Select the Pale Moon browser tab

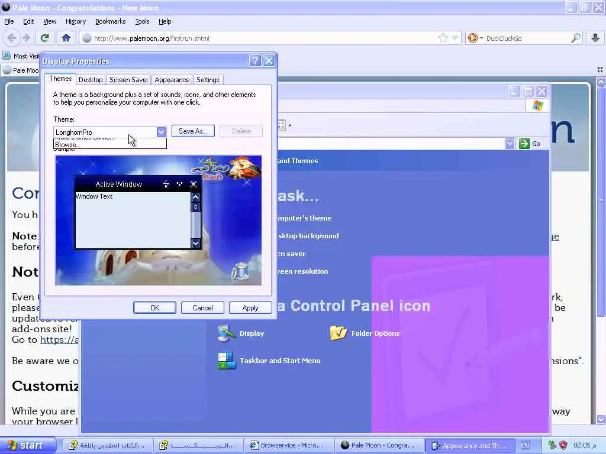[21, 70]
